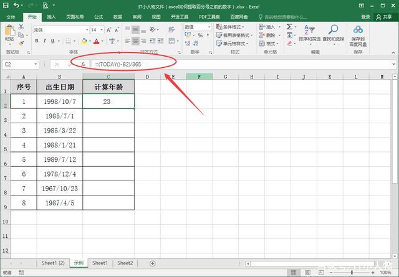The height and width of the screenshot is (277, 399).
Task: Click Save to Baidu Netdisk (保存到百度网盘) icon
Action: tap(358, 35)
